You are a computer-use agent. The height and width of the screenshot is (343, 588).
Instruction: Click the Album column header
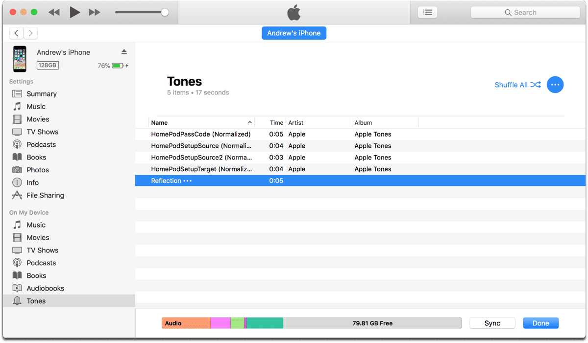pyautogui.click(x=363, y=123)
